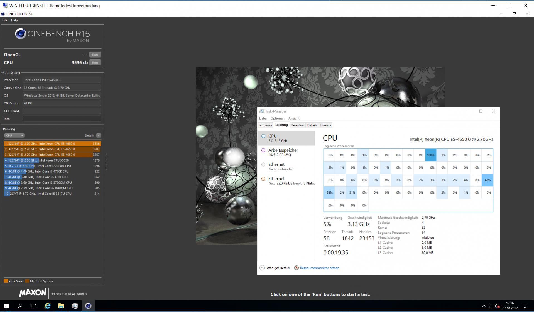Click the 66% logical processor cell
Screen dimensions: 534x312
pos(488,180)
